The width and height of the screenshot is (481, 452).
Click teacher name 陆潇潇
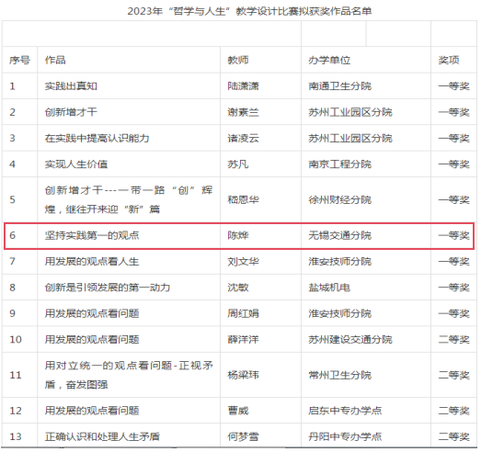click(244, 86)
